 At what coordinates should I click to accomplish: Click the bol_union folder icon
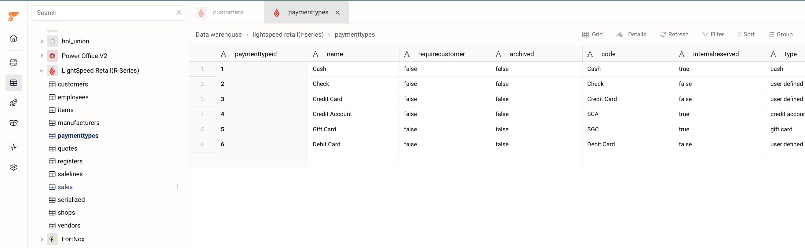[x=53, y=41]
